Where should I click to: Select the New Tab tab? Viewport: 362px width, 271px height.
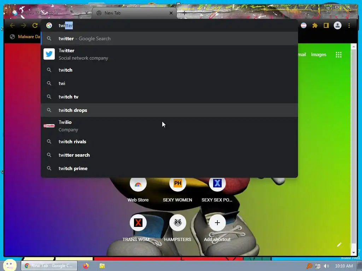(134, 13)
